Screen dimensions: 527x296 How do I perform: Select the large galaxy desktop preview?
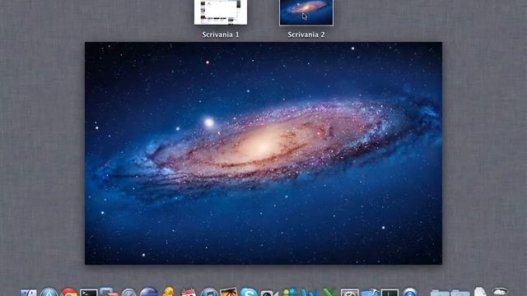[263, 153]
